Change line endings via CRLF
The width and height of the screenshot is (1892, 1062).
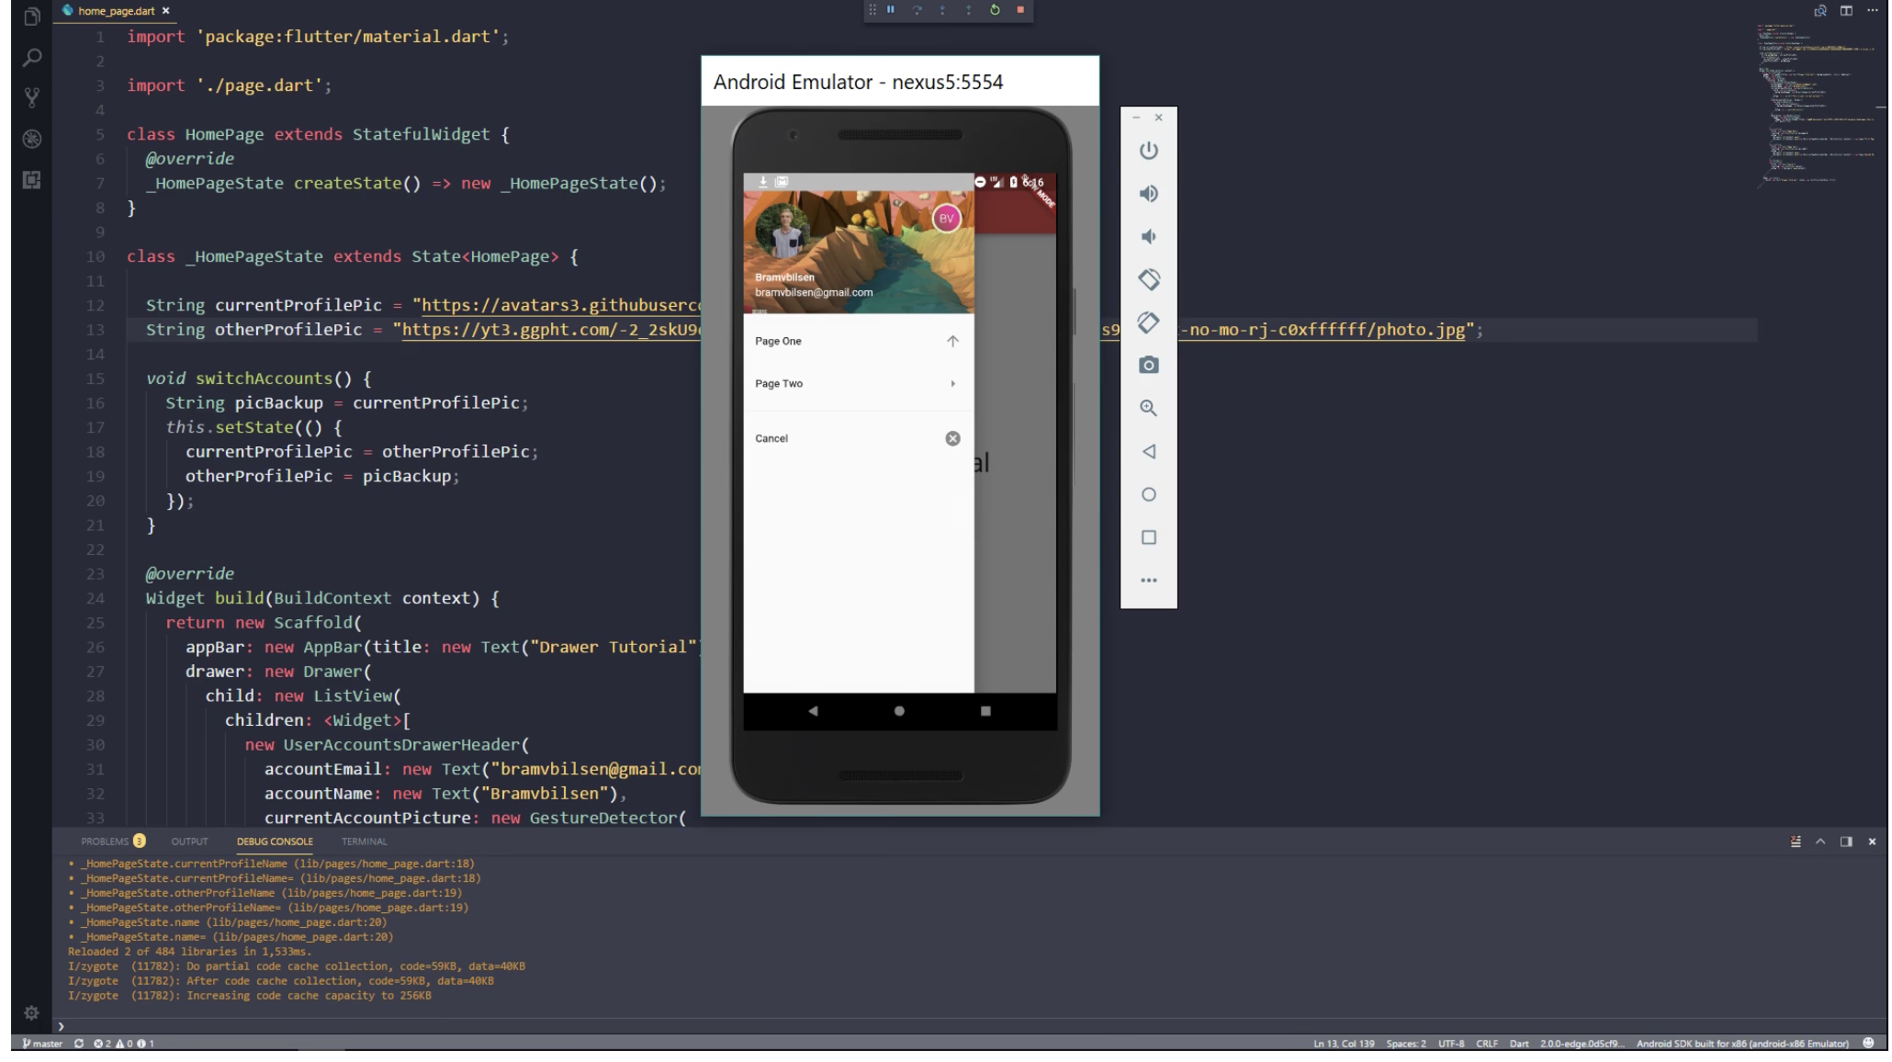coord(1486,1043)
